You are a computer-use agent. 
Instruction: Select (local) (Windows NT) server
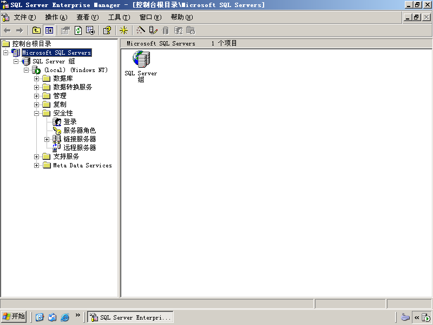click(76, 70)
